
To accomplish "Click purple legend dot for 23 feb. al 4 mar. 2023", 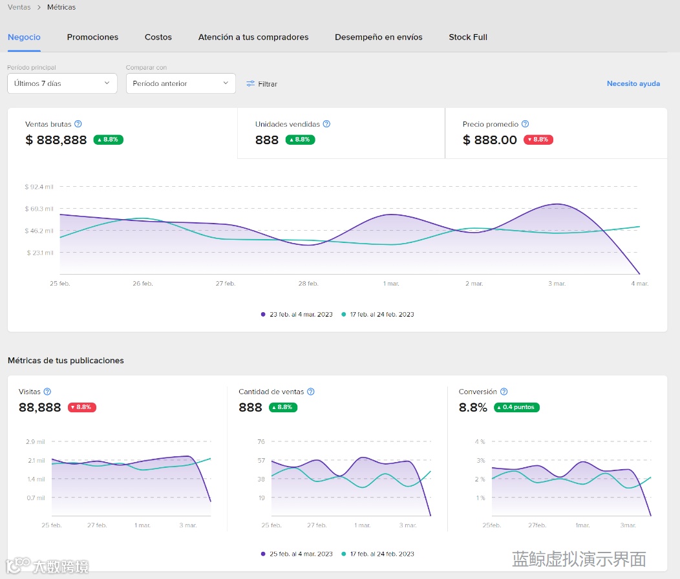I will (x=263, y=315).
